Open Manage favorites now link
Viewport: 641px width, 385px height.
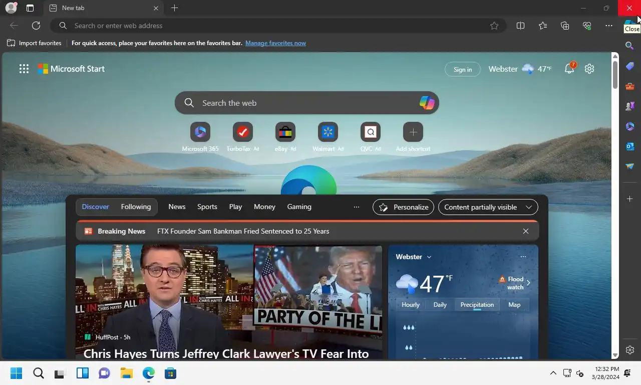pyautogui.click(x=275, y=43)
